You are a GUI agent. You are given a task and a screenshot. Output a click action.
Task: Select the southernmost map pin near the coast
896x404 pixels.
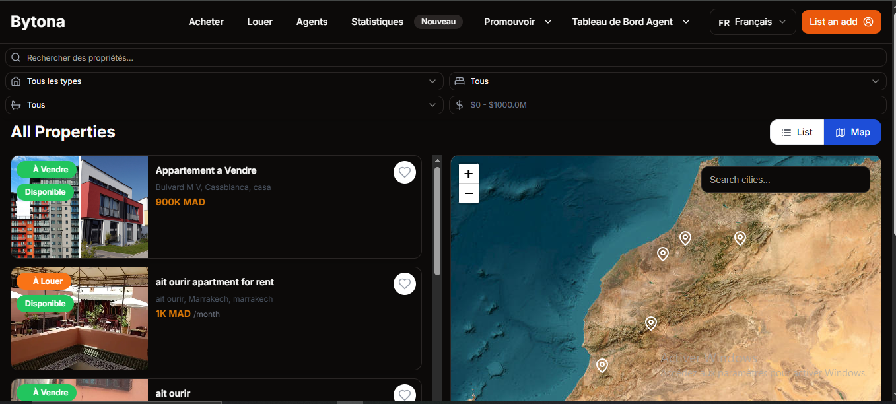point(602,365)
